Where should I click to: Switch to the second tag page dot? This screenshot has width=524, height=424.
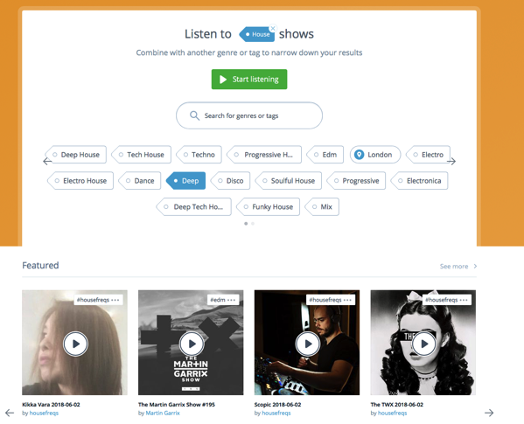(253, 224)
